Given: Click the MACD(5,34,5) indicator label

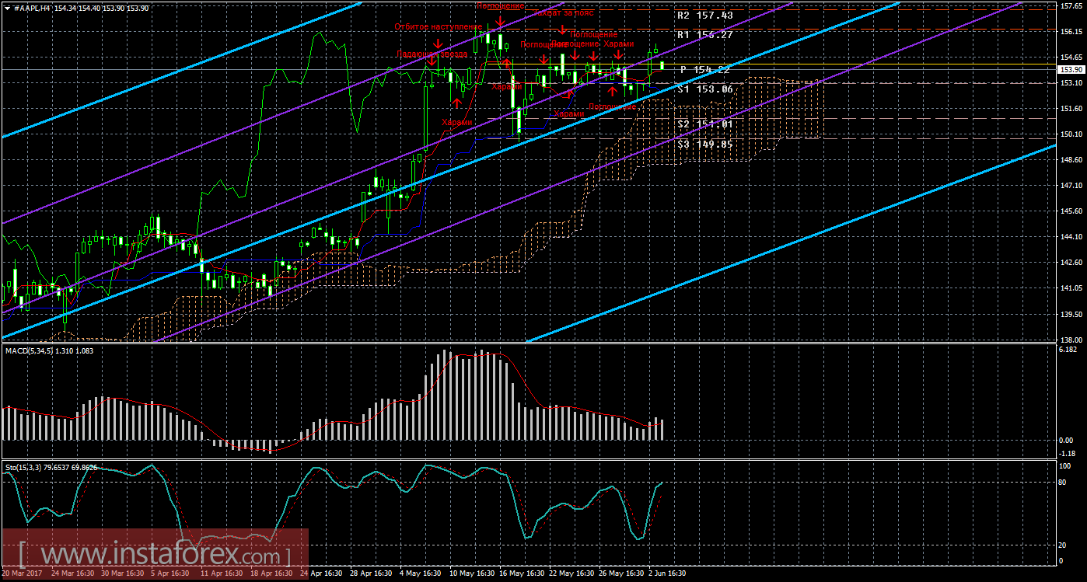Looking at the screenshot, I should (x=30, y=352).
